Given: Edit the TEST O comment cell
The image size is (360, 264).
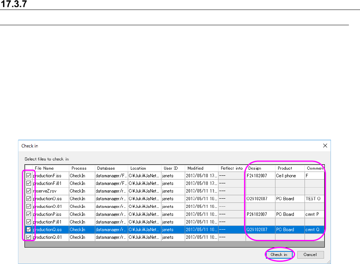Looking at the screenshot, I should (x=313, y=199).
